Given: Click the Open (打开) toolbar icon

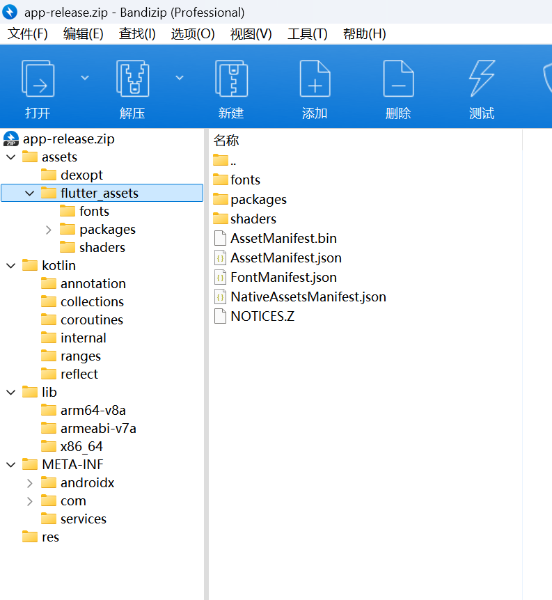Looking at the screenshot, I should tap(38, 79).
